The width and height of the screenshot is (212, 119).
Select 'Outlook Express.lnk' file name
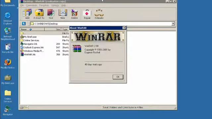[x=34, y=47]
